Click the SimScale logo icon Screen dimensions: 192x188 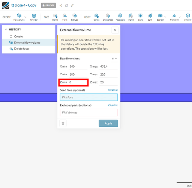(x=6, y=5)
